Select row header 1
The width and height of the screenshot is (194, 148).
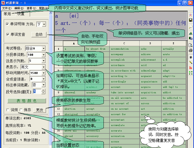(59, 49)
